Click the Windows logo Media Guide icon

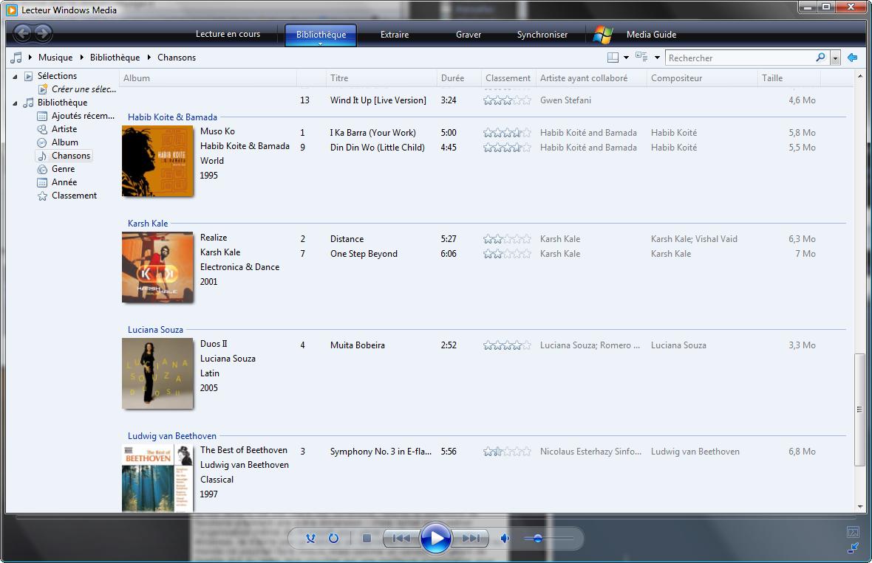tap(603, 35)
